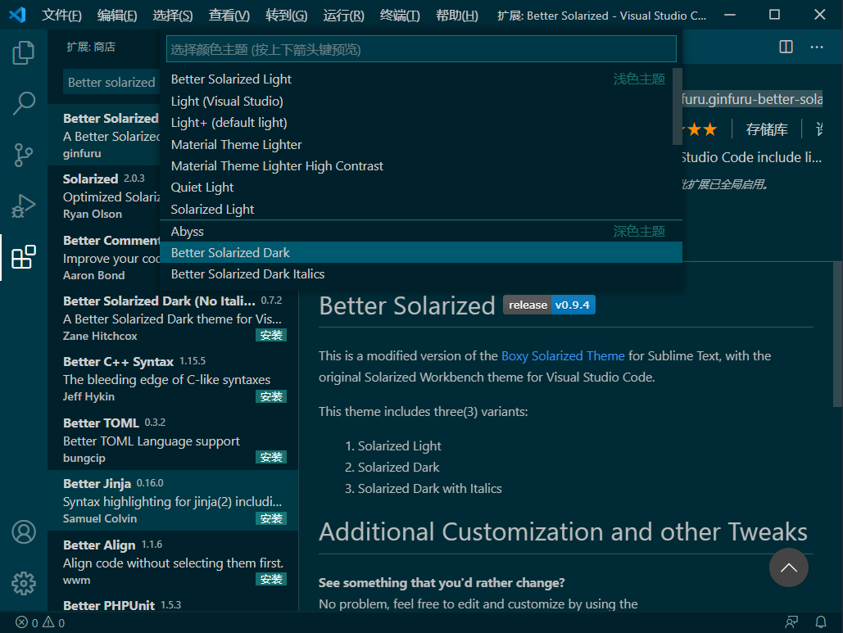Image resolution: width=843 pixels, height=633 pixels.
Task: Open the Search view icon
Action: pos(24,103)
